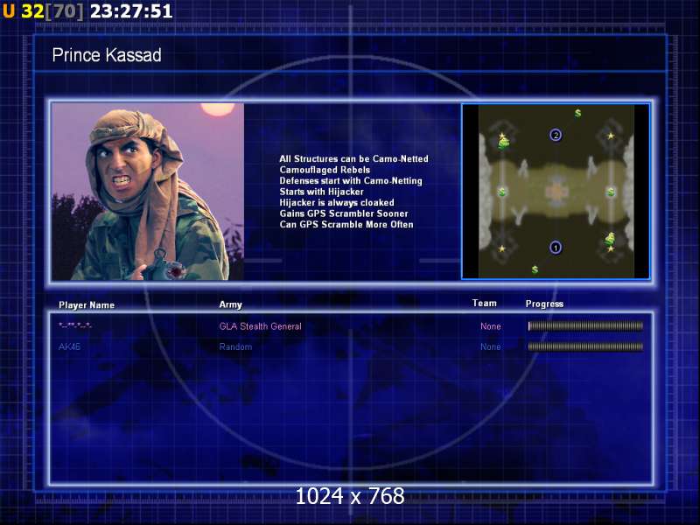
Task: Click the "Team" column header
Action: coord(485,303)
